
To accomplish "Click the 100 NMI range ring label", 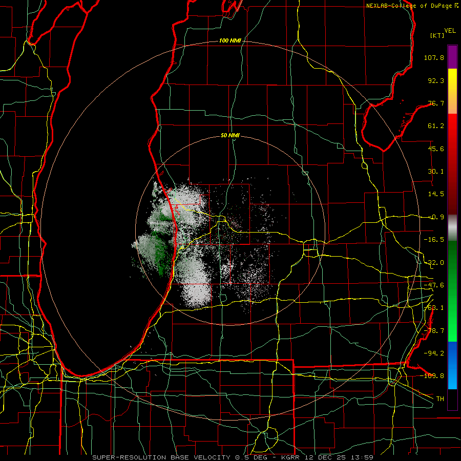I will (230, 40).
